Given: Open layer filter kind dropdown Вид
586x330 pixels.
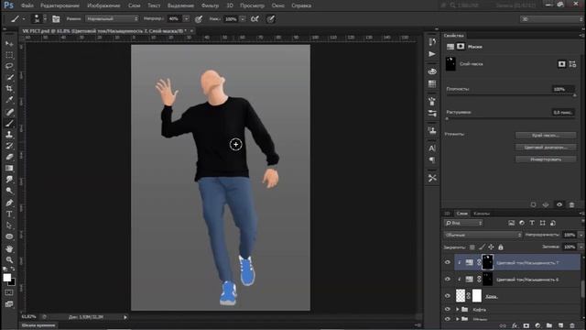Looking at the screenshot, I should [463, 223].
